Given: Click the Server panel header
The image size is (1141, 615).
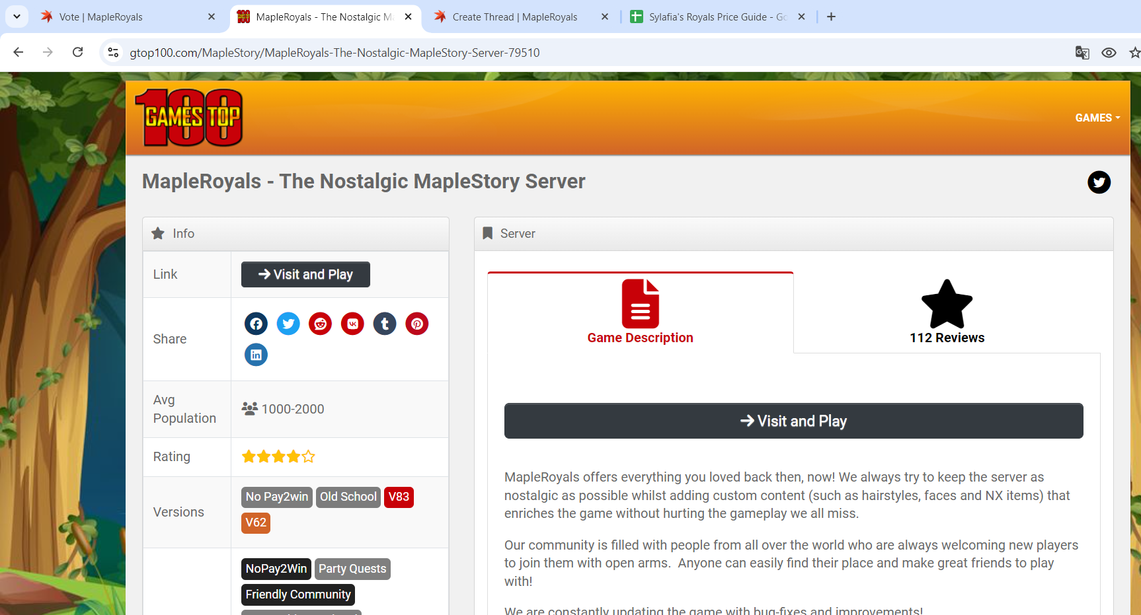Looking at the screenshot, I should (793, 234).
